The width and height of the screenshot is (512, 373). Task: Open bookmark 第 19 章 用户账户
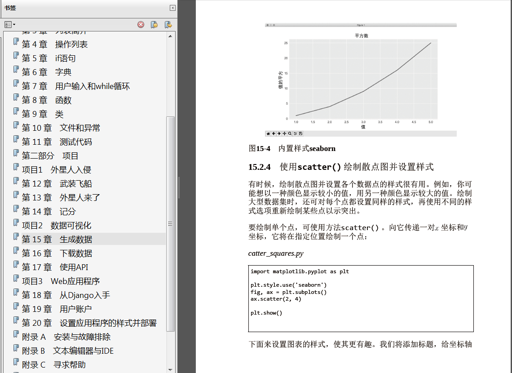[x=57, y=309]
